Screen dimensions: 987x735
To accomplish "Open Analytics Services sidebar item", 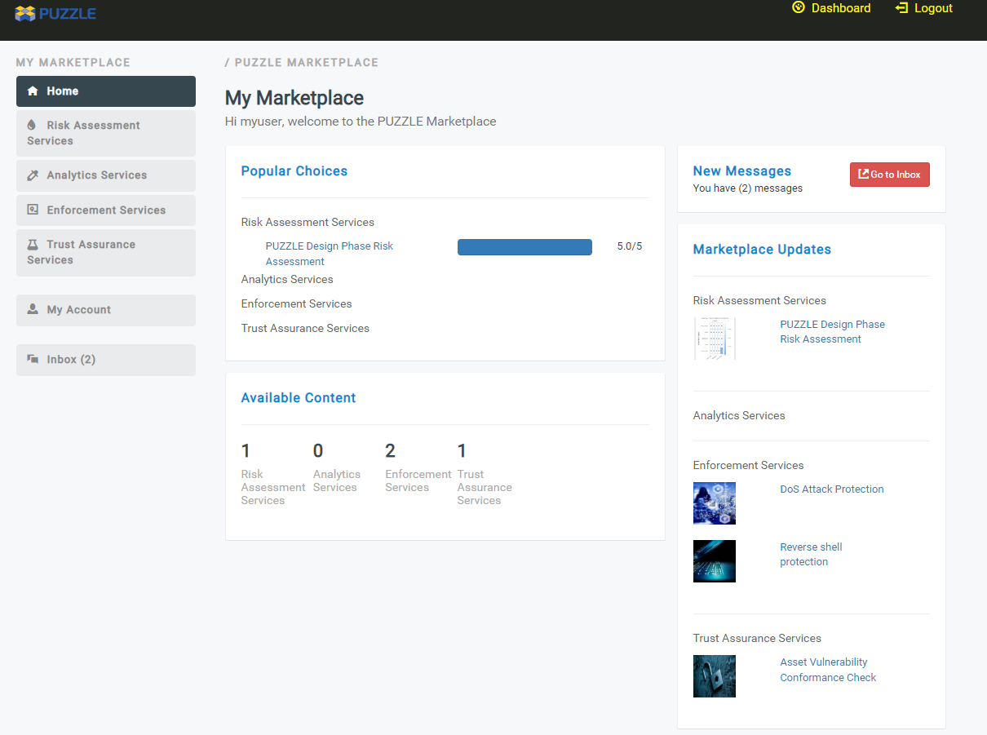I will (x=106, y=175).
